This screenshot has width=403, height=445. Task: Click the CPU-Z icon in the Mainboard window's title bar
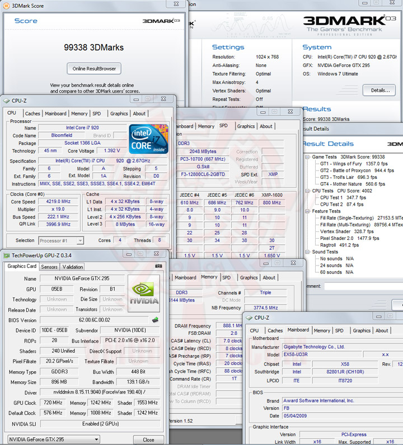coord(249,318)
